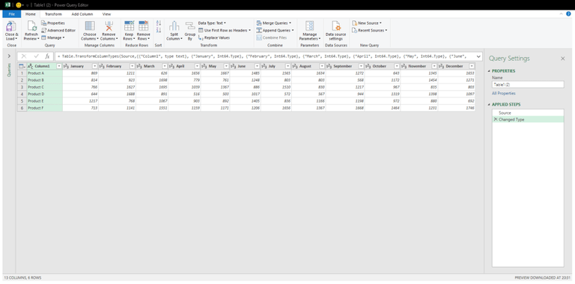Select the August column header
575x284 pixels.
click(x=308, y=66)
